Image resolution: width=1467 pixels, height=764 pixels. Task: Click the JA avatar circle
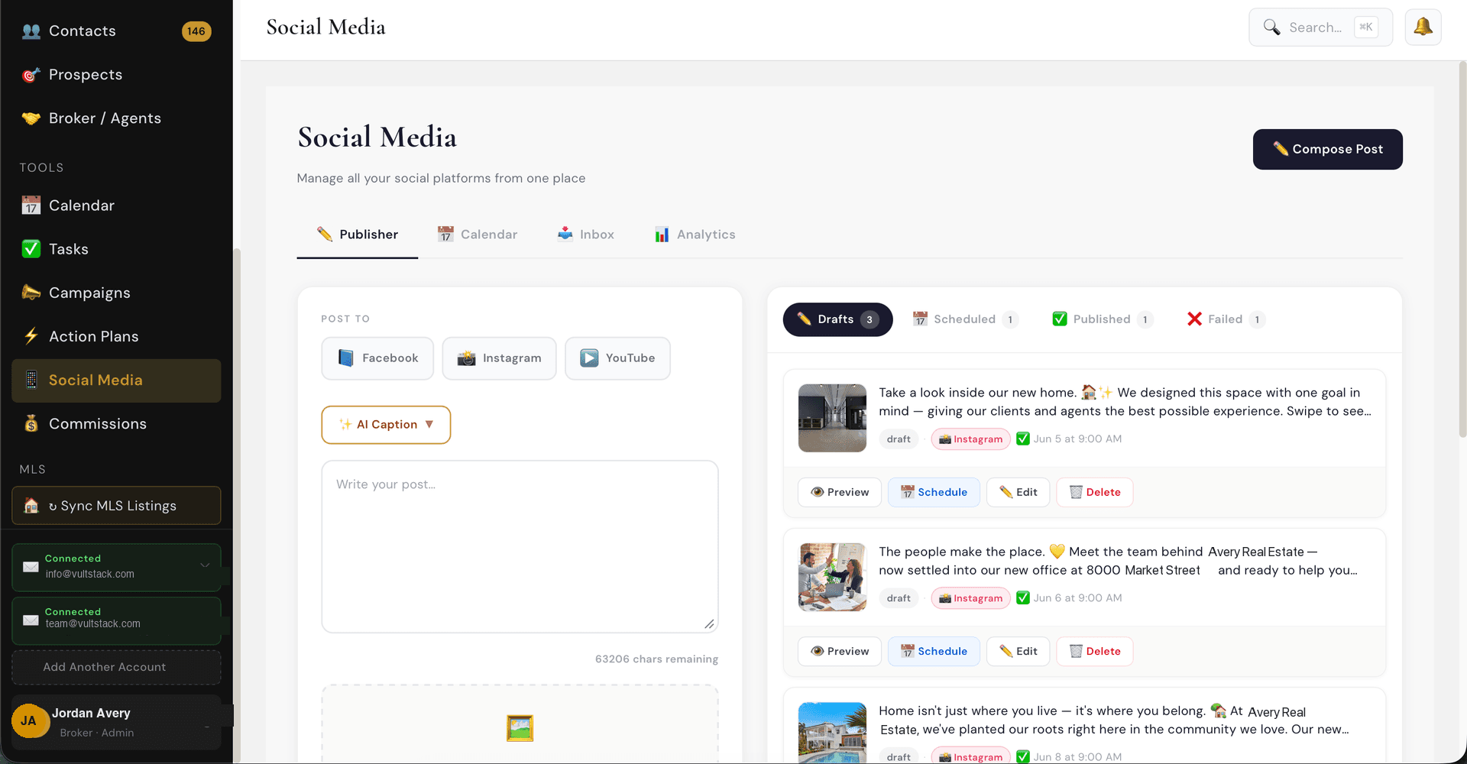[30, 721]
